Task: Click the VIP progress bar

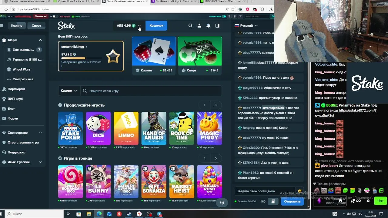Action: (x=82, y=58)
